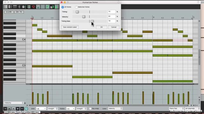Toggle the green loop toolbar icon
This screenshot has width=204, height=114.
[x=47, y=7]
